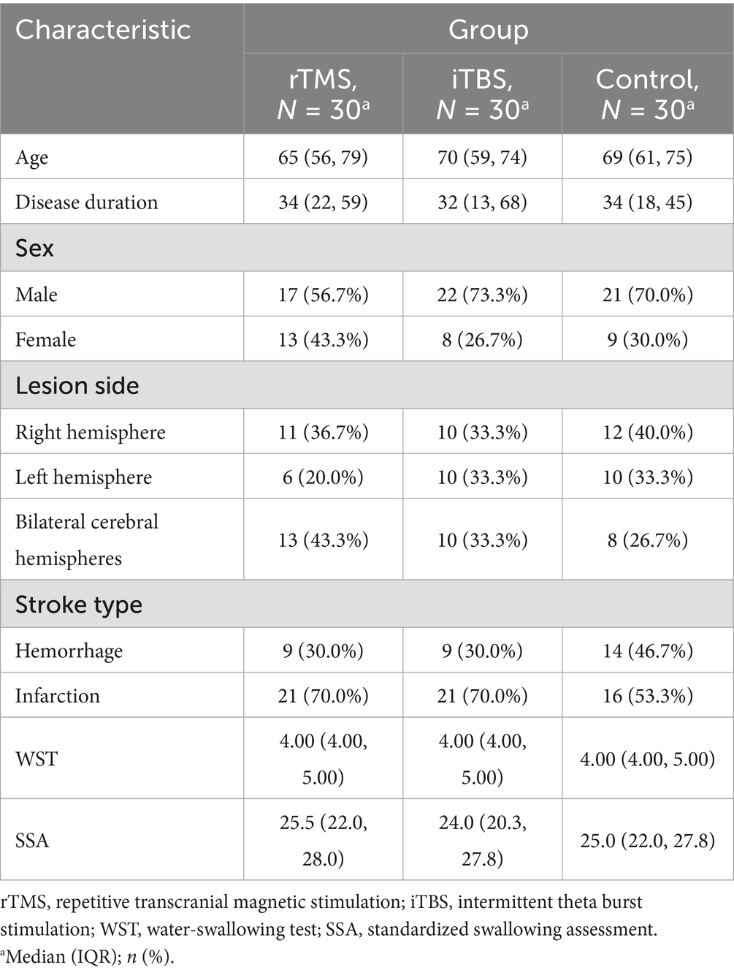Viewport: 734px width, 973px height.
Task: Click the Right hemisphere row label
Action: point(90,432)
